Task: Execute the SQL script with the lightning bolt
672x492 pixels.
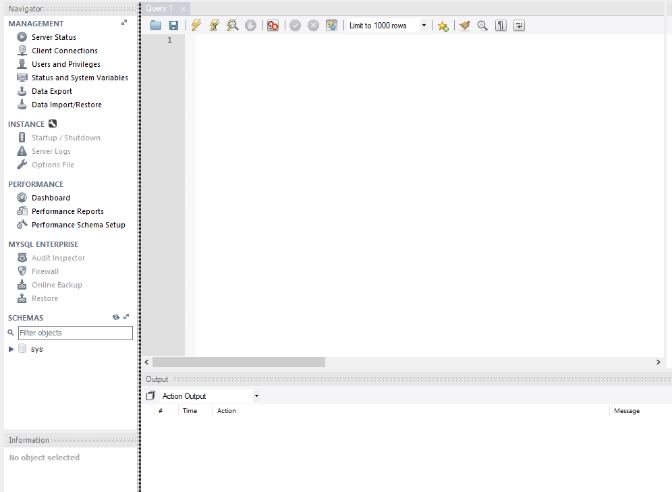Action: pos(196,25)
